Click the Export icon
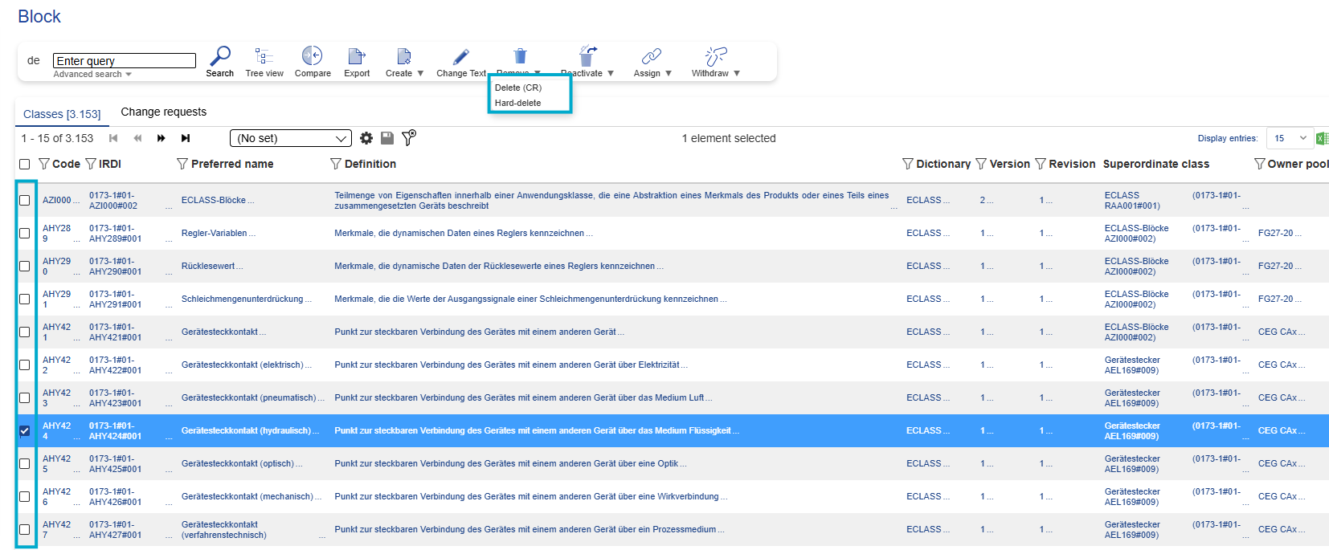The image size is (1329, 550). point(357,56)
